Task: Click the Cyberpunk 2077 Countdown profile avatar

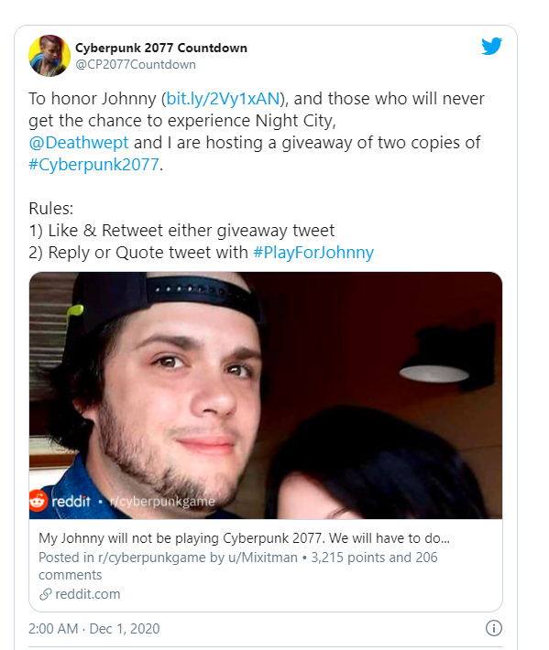Action: click(49, 56)
